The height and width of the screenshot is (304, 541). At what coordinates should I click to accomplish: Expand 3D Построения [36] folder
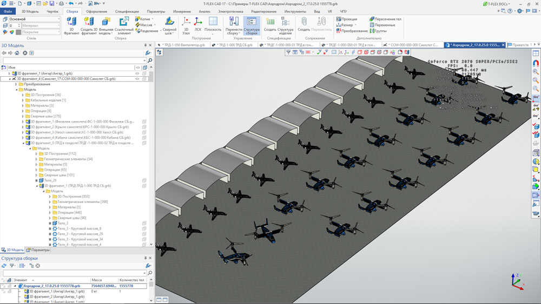[23, 94]
